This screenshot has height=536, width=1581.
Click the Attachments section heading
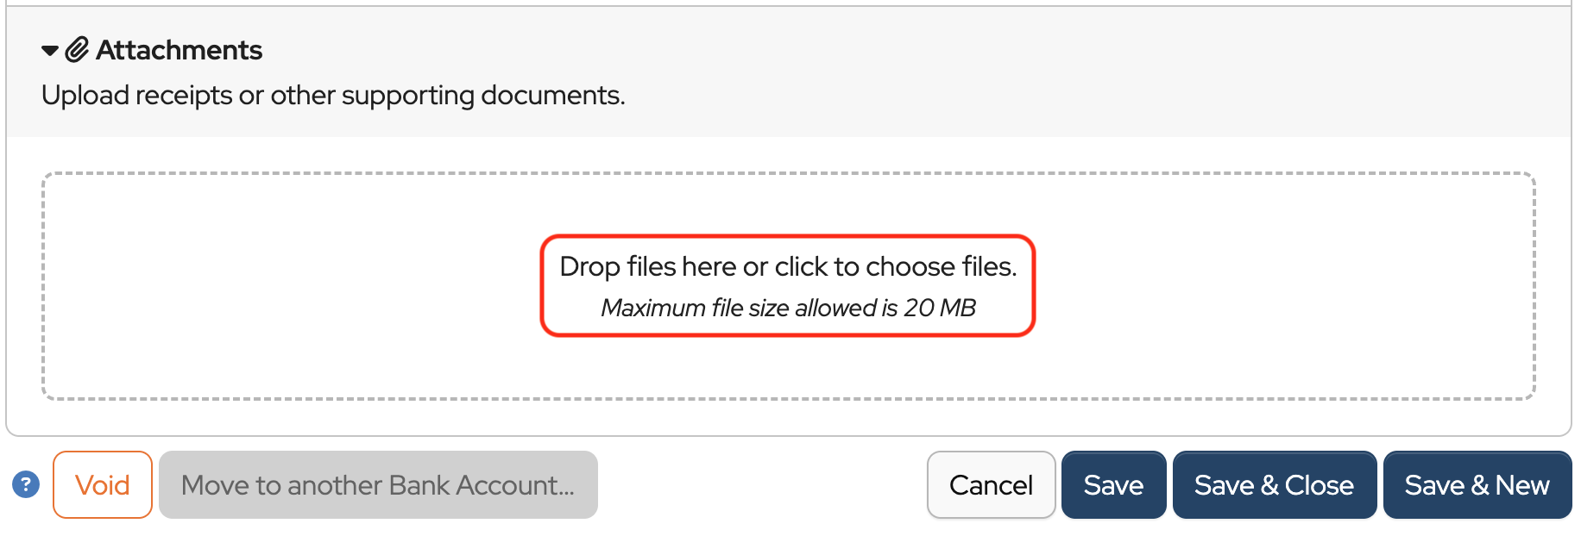[x=179, y=50]
